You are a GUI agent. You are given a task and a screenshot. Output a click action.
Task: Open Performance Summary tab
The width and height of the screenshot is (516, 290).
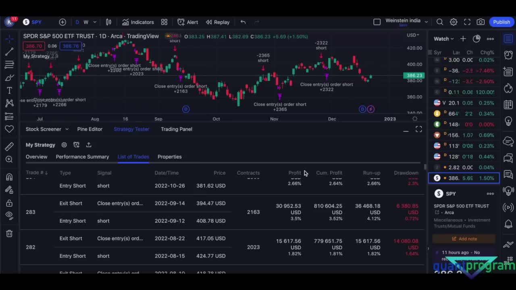pyautogui.click(x=82, y=157)
